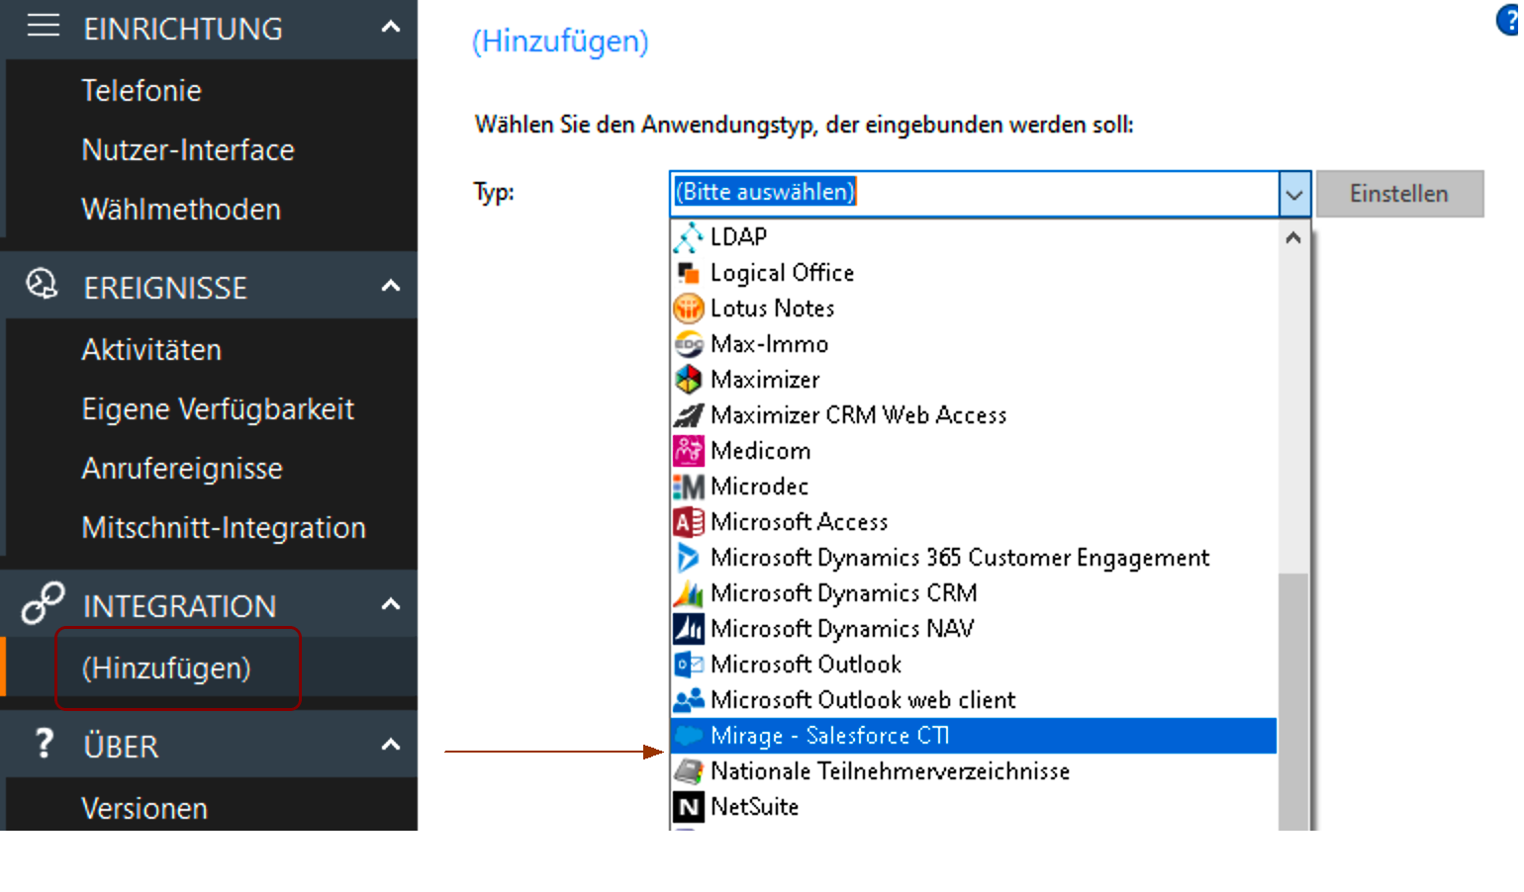Screen dimensions: 1524x892
Task: Click the Microsoft Dynamics CRM chart icon
Action: click(x=688, y=593)
